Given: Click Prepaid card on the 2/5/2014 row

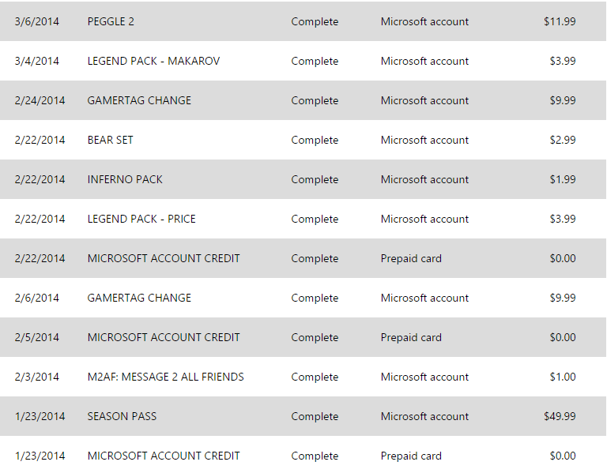Looking at the screenshot, I should [x=411, y=337].
